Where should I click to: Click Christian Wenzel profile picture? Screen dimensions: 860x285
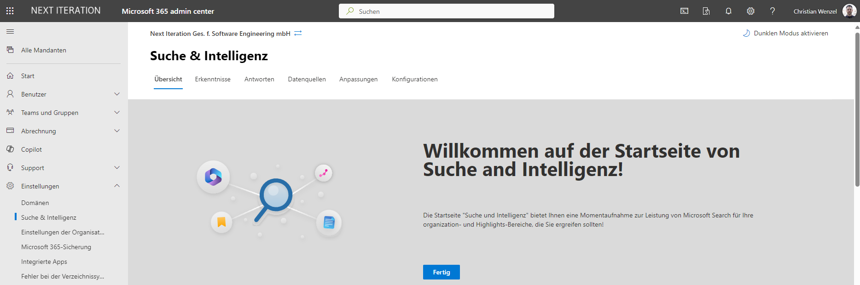pyautogui.click(x=849, y=11)
